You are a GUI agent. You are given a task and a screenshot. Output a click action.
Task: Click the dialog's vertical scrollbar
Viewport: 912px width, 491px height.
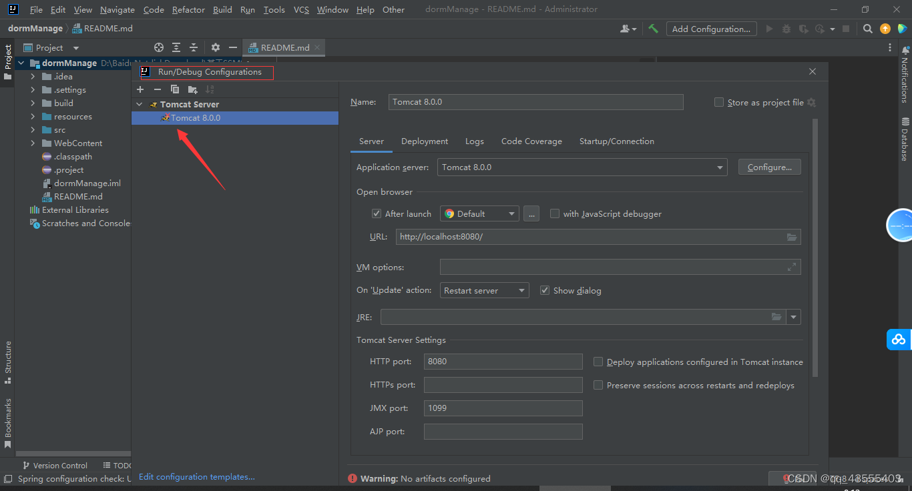[815, 247]
